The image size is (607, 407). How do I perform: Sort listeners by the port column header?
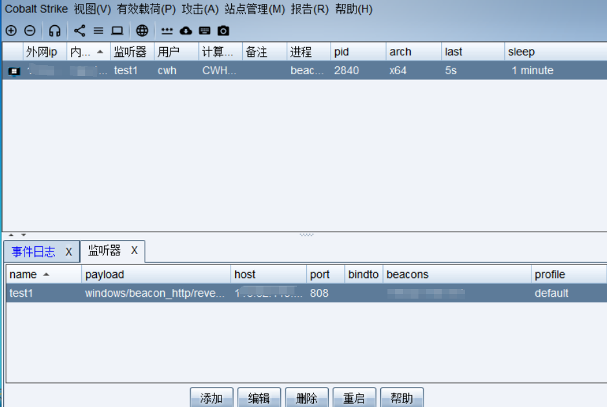(325, 274)
